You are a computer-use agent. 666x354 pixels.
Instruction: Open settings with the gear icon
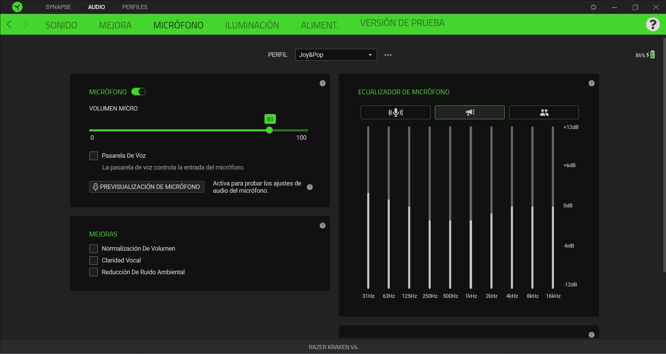593,7
